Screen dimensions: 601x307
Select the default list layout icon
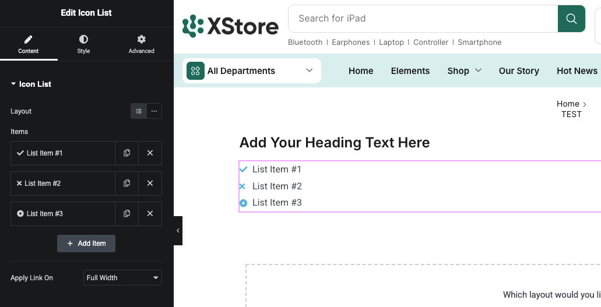(139, 111)
